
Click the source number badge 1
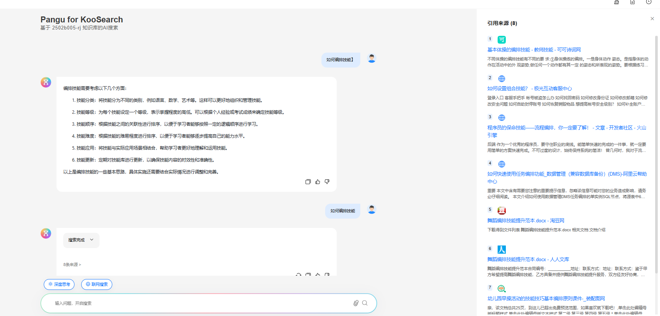pyautogui.click(x=490, y=39)
